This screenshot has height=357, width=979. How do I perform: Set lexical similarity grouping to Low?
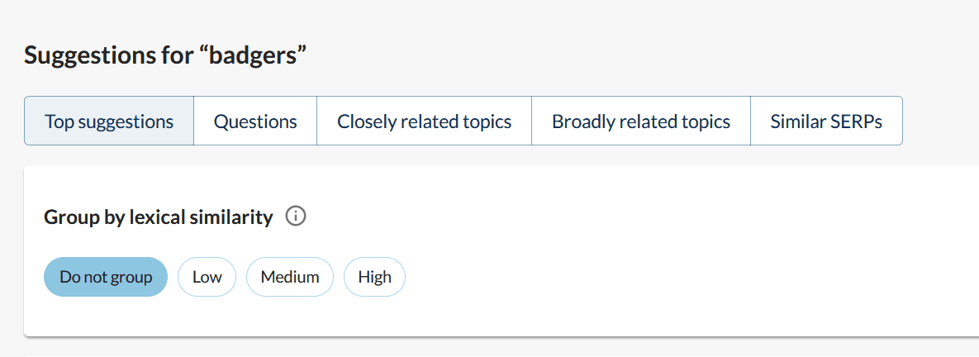[x=207, y=277]
